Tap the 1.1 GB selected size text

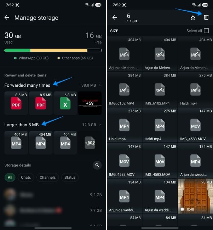[x=132, y=21]
